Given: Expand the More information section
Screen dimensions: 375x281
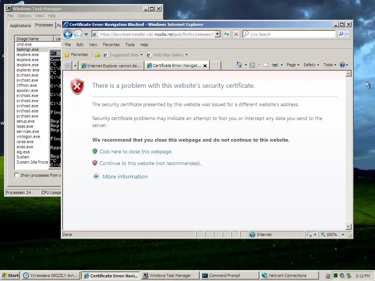Looking at the screenshot, I should pos(120,177).
